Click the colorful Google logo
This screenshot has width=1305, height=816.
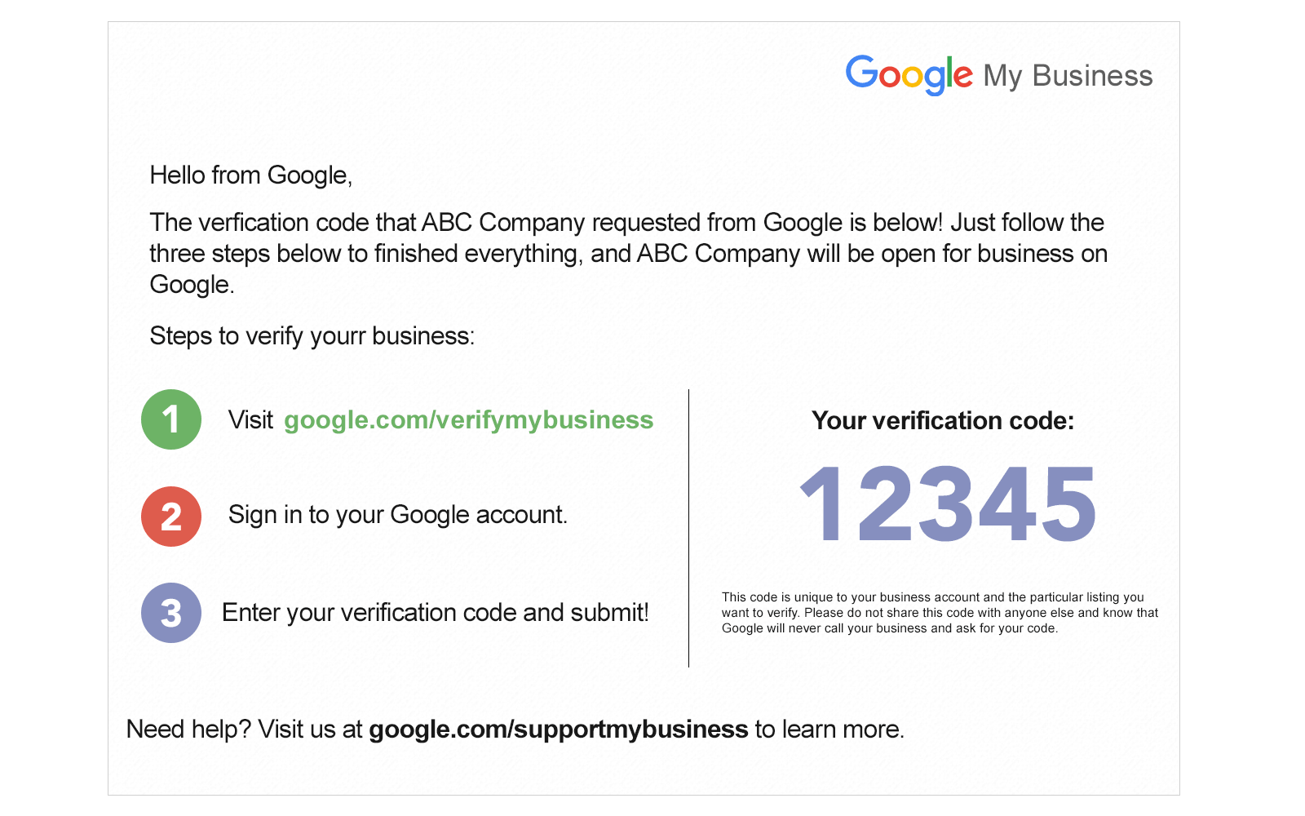point(909,75)
